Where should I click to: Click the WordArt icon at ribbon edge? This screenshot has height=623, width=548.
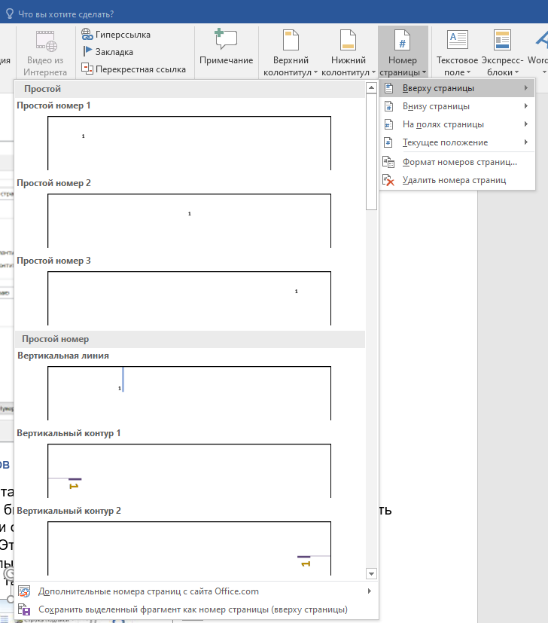pyautogui.click(x=542, y=40)
